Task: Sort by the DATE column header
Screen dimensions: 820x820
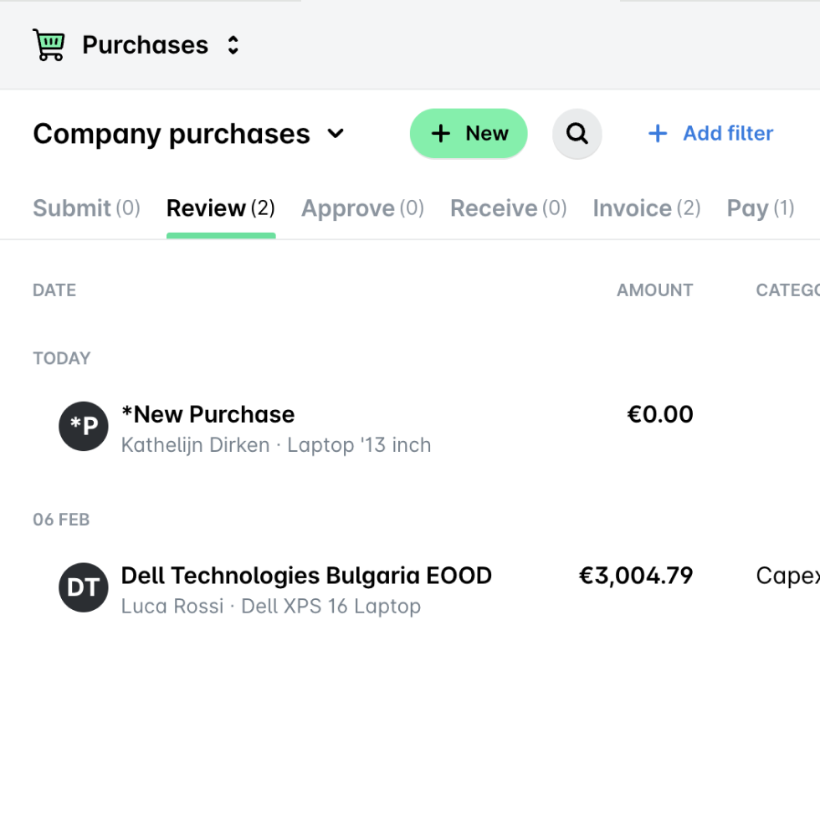Action: click(x=54, y=290)
